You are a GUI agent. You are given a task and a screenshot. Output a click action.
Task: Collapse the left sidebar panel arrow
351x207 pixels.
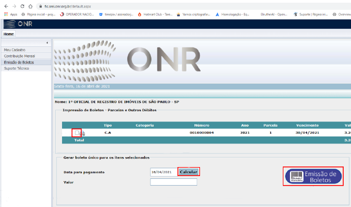[x=47, y=43]
